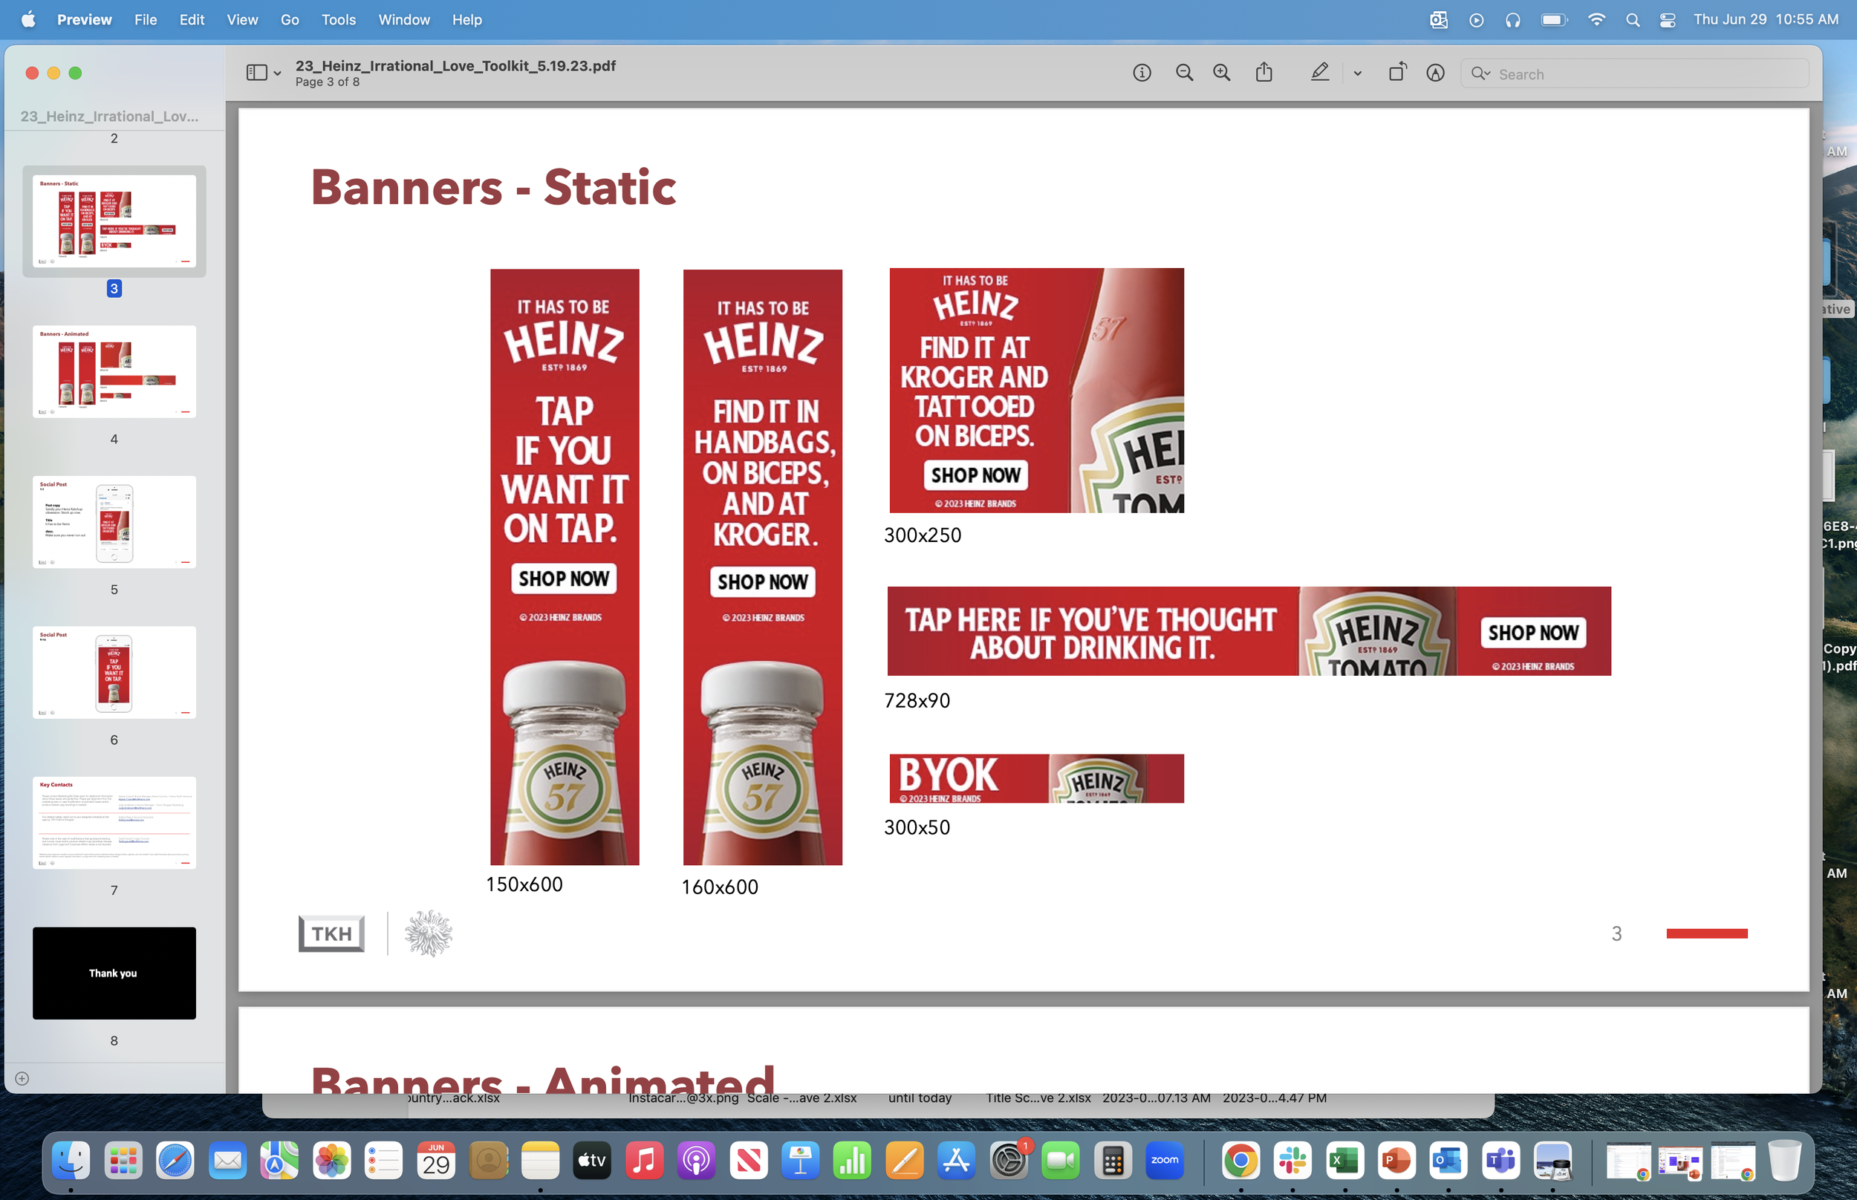This screenshot has width=1857, height=1200.
Task: Open the File menu
Action: [146, 19]
